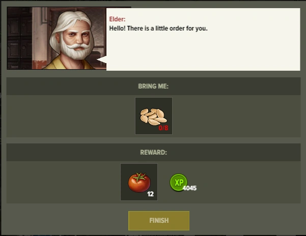Viewport: 306px width, 236px height.
Task: Click the Elder's white beard
Action: tap(76, 50)
